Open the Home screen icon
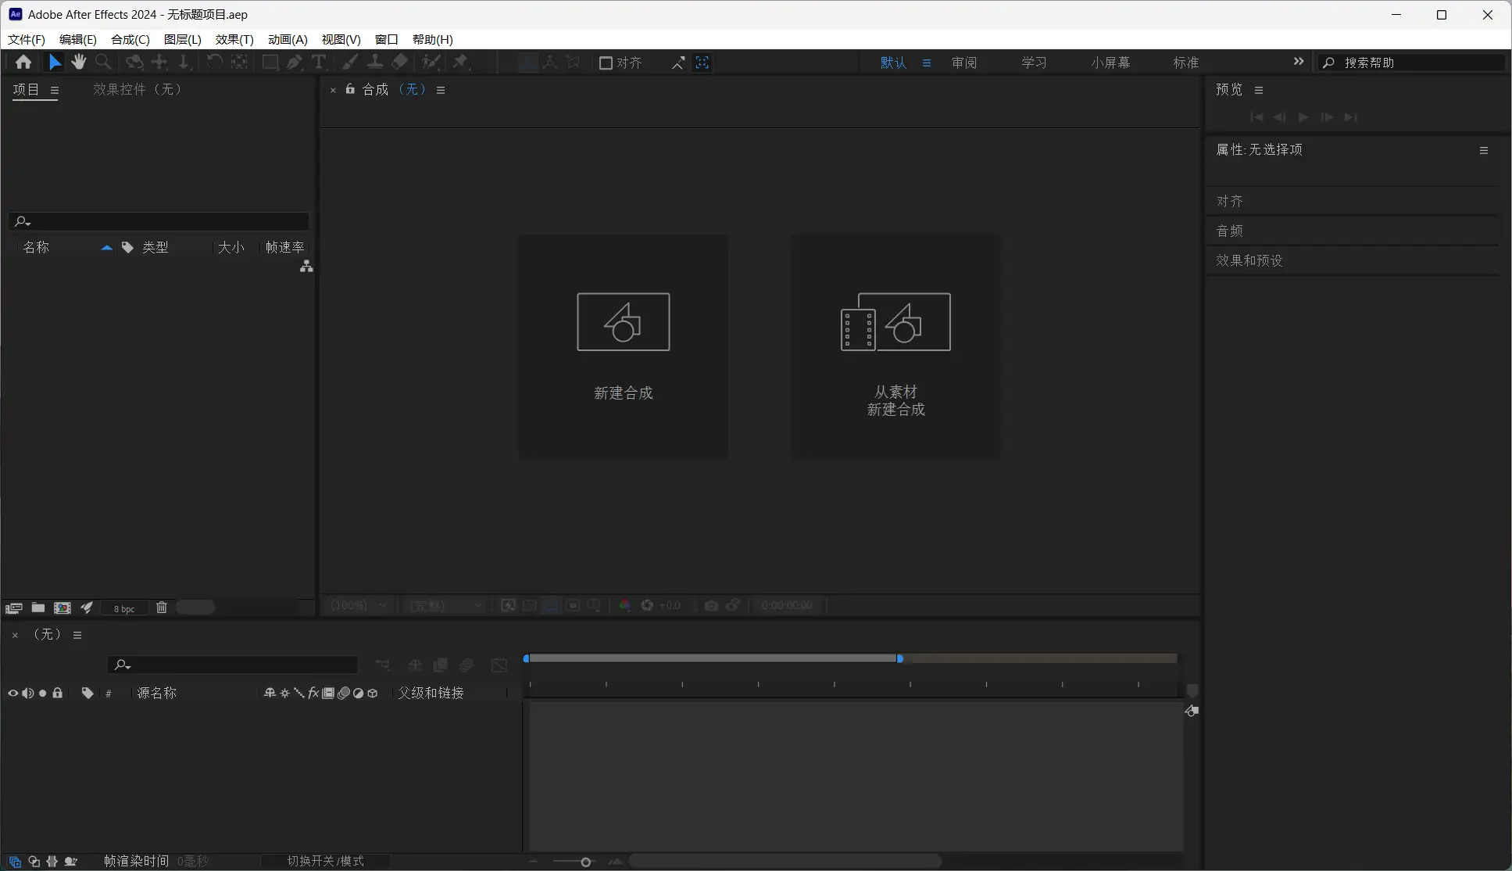The width and height of the screenshot is (1512, 871). pos(23,62)
